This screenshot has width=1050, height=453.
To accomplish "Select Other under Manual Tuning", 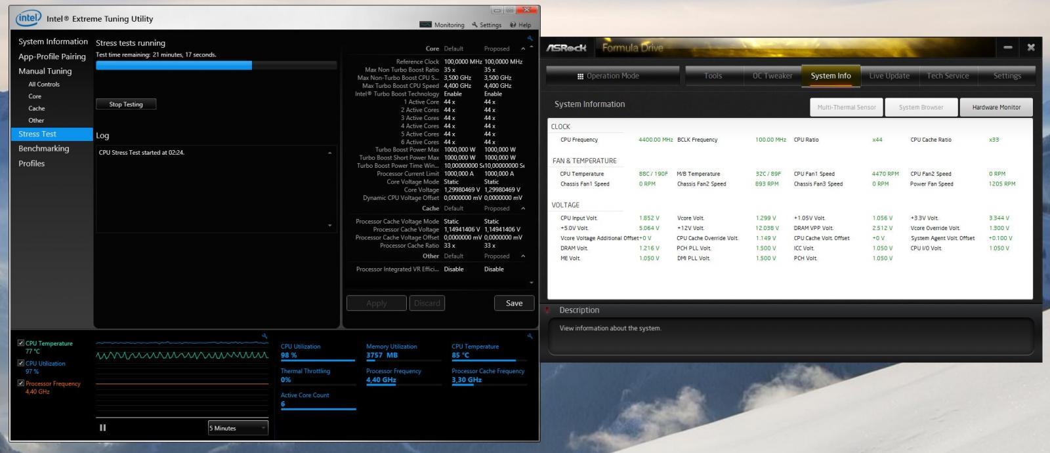I will point(36,121).
